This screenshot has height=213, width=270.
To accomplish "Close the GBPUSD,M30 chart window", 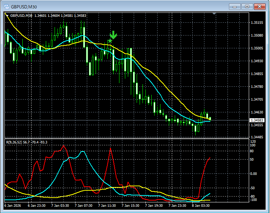I will [x=259, y=7].
